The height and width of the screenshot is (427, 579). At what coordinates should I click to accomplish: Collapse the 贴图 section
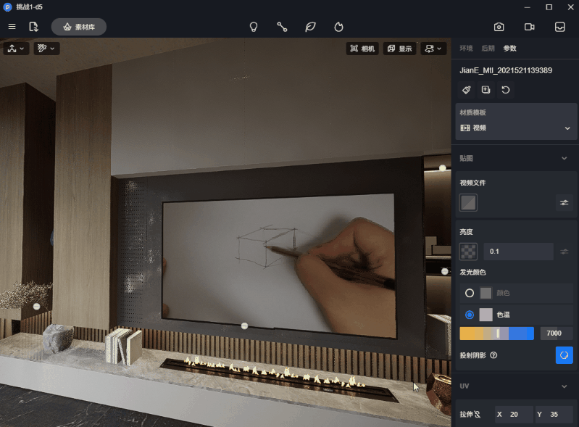coord(564,158)
